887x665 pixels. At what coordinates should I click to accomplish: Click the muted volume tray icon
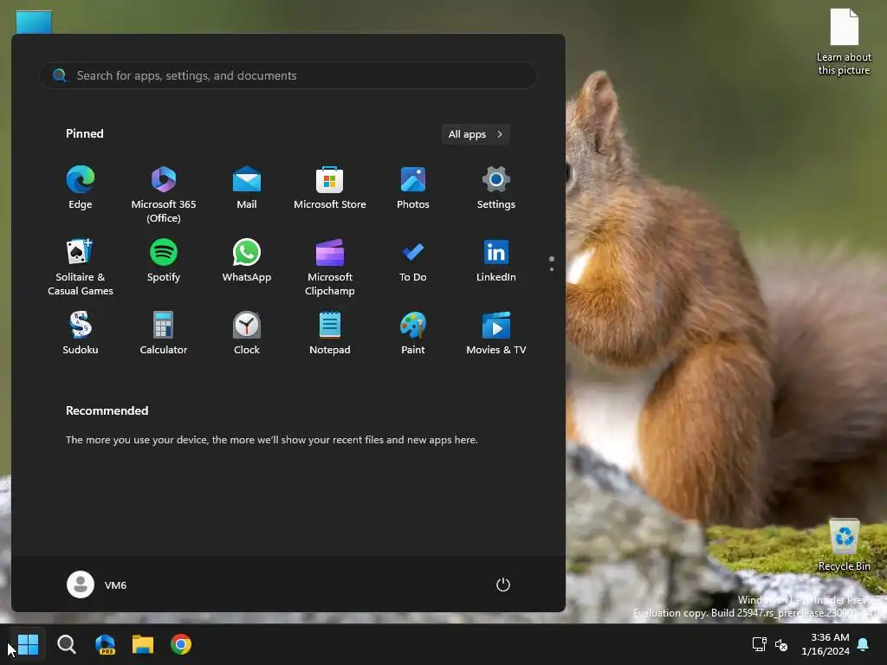[781, 644]
